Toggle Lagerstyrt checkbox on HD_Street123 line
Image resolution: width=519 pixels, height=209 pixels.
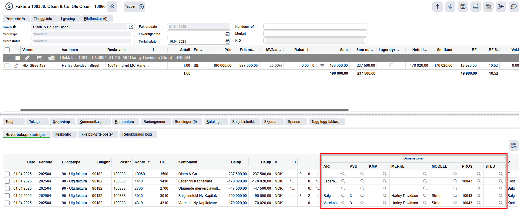pos(391,65)
